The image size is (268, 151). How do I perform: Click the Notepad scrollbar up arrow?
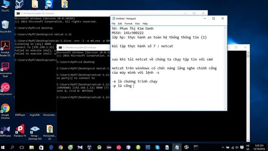225,28
